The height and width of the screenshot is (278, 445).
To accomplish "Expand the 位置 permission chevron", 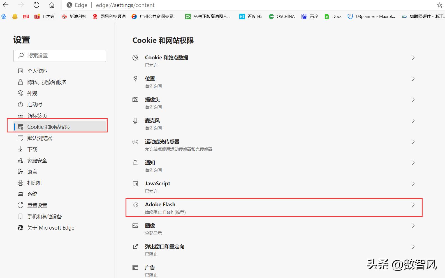I will coord(413,79).
